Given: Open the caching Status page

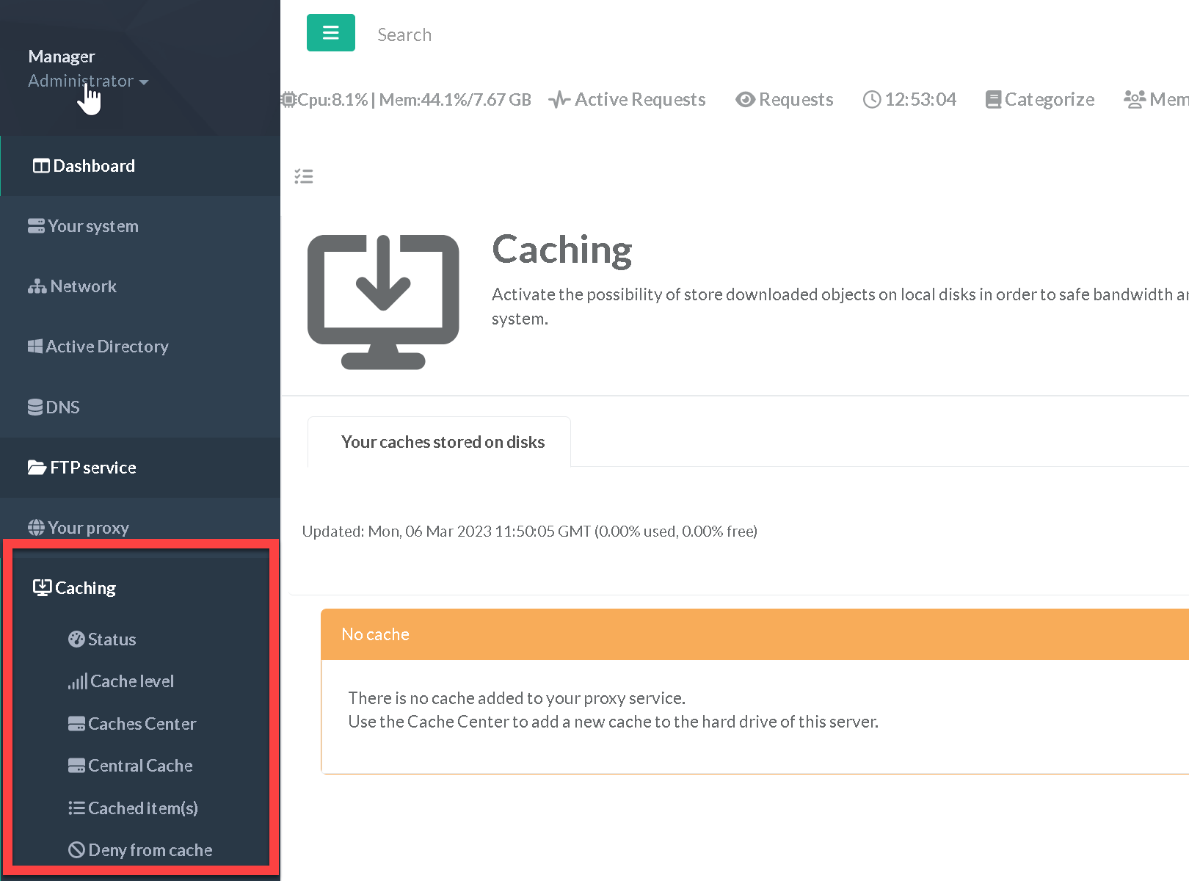Looking at the screenshot, I should 112,639.
